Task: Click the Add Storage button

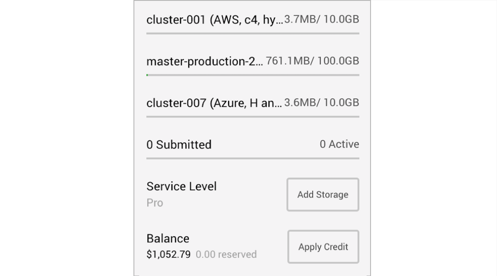Action: (x=323, y=195)
